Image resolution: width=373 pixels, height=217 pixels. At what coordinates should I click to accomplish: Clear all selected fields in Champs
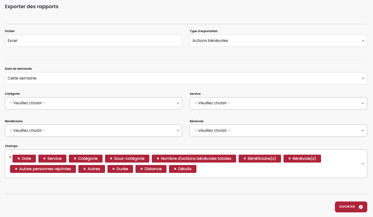pos(10,157)
